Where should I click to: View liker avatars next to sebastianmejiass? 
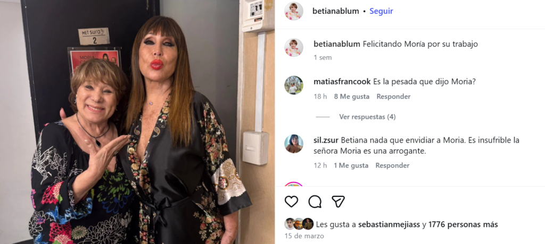tap(299, 224)
